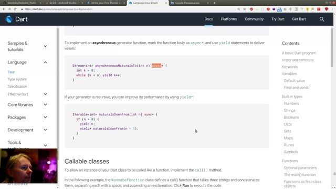Close the Language tour Dart tab
The width and height of the screenshot is (336, 189).
click(166, 3)
